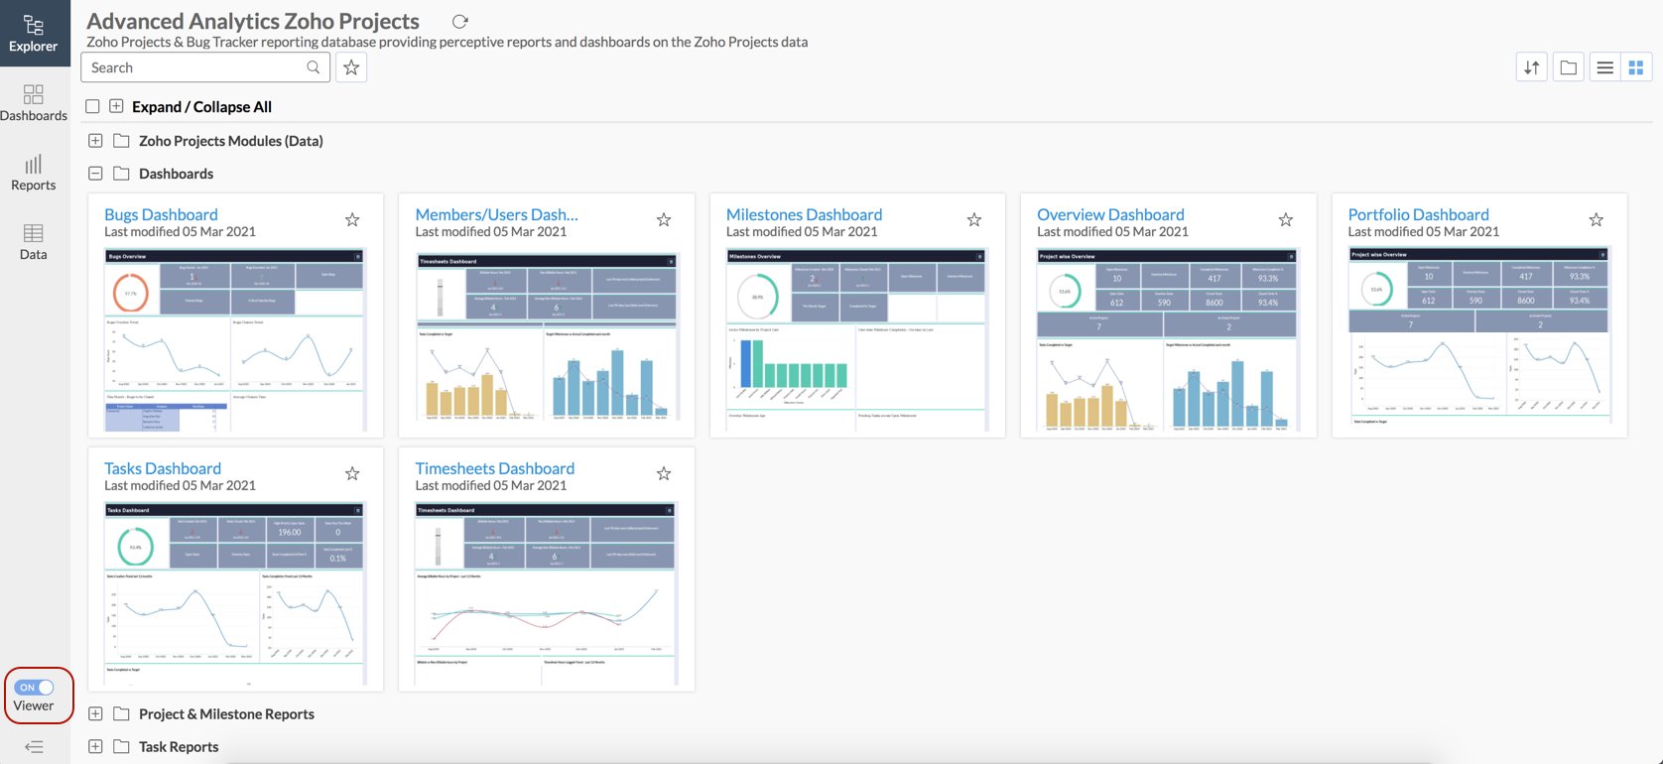Star the Timesheets Dashboard
Viewport: 1663px width, 764px height.
(664, 474)
